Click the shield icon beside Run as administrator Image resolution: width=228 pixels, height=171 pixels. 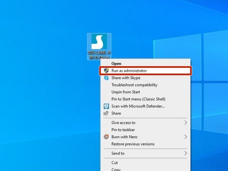click(x=106, y=70)
